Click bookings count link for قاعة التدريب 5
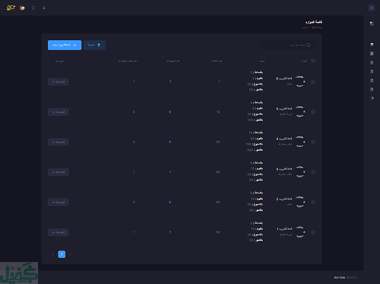Image resolution: width=380 pixels, height=284 pixels. point(170,112)
